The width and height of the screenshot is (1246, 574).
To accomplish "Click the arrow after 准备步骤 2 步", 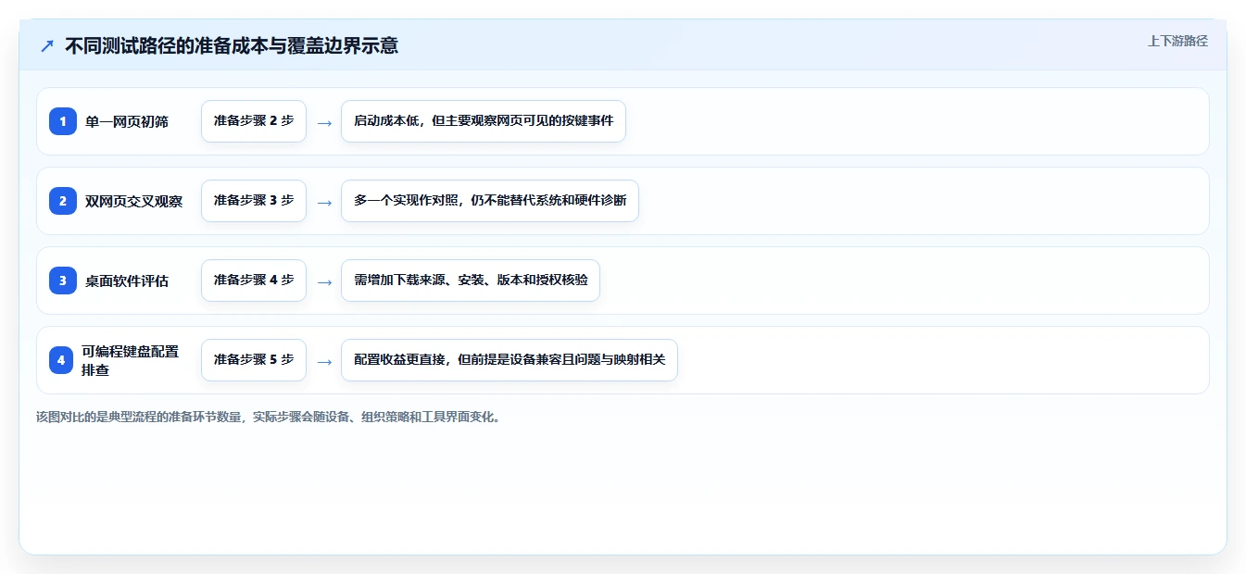I will 324,122.
